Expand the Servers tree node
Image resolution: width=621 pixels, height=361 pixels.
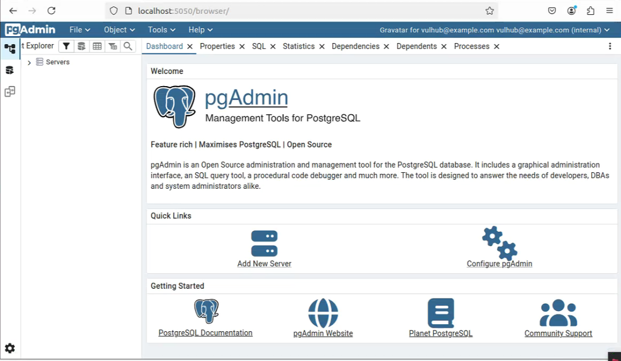pyautogui.click(x=29, y=63)
